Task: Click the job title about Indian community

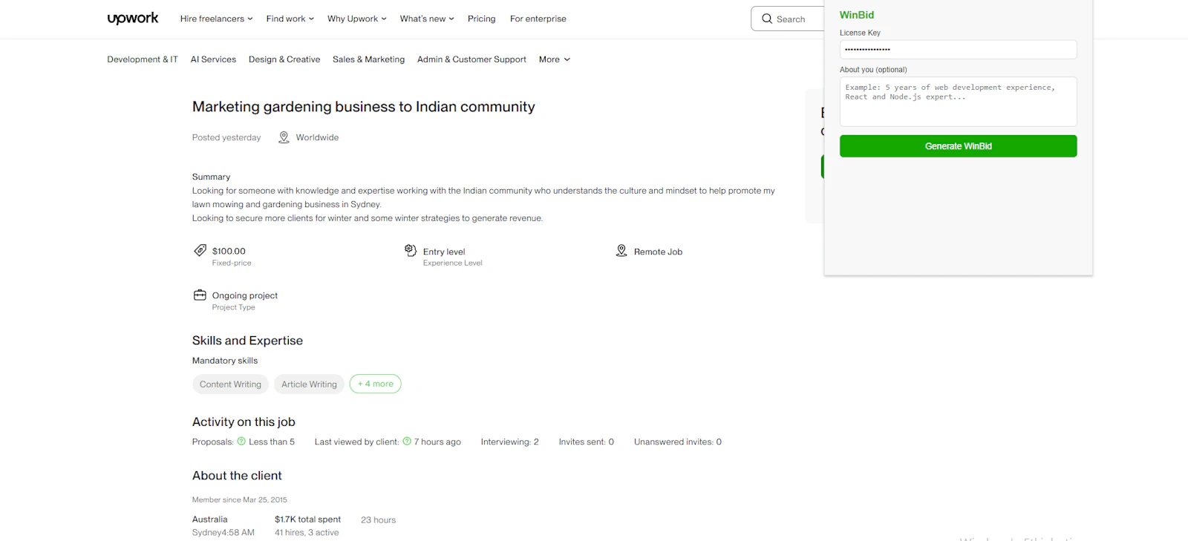Action: pyautogui.click(x=364, y=107)
